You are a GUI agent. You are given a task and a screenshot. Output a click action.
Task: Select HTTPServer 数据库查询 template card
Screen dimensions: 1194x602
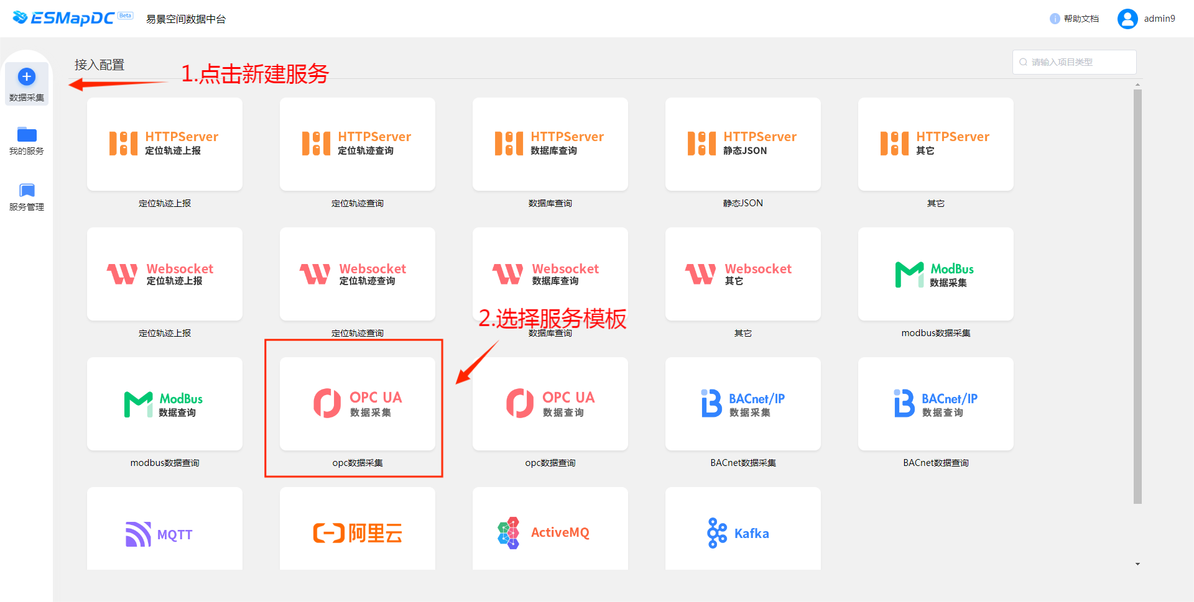[550, 144]
